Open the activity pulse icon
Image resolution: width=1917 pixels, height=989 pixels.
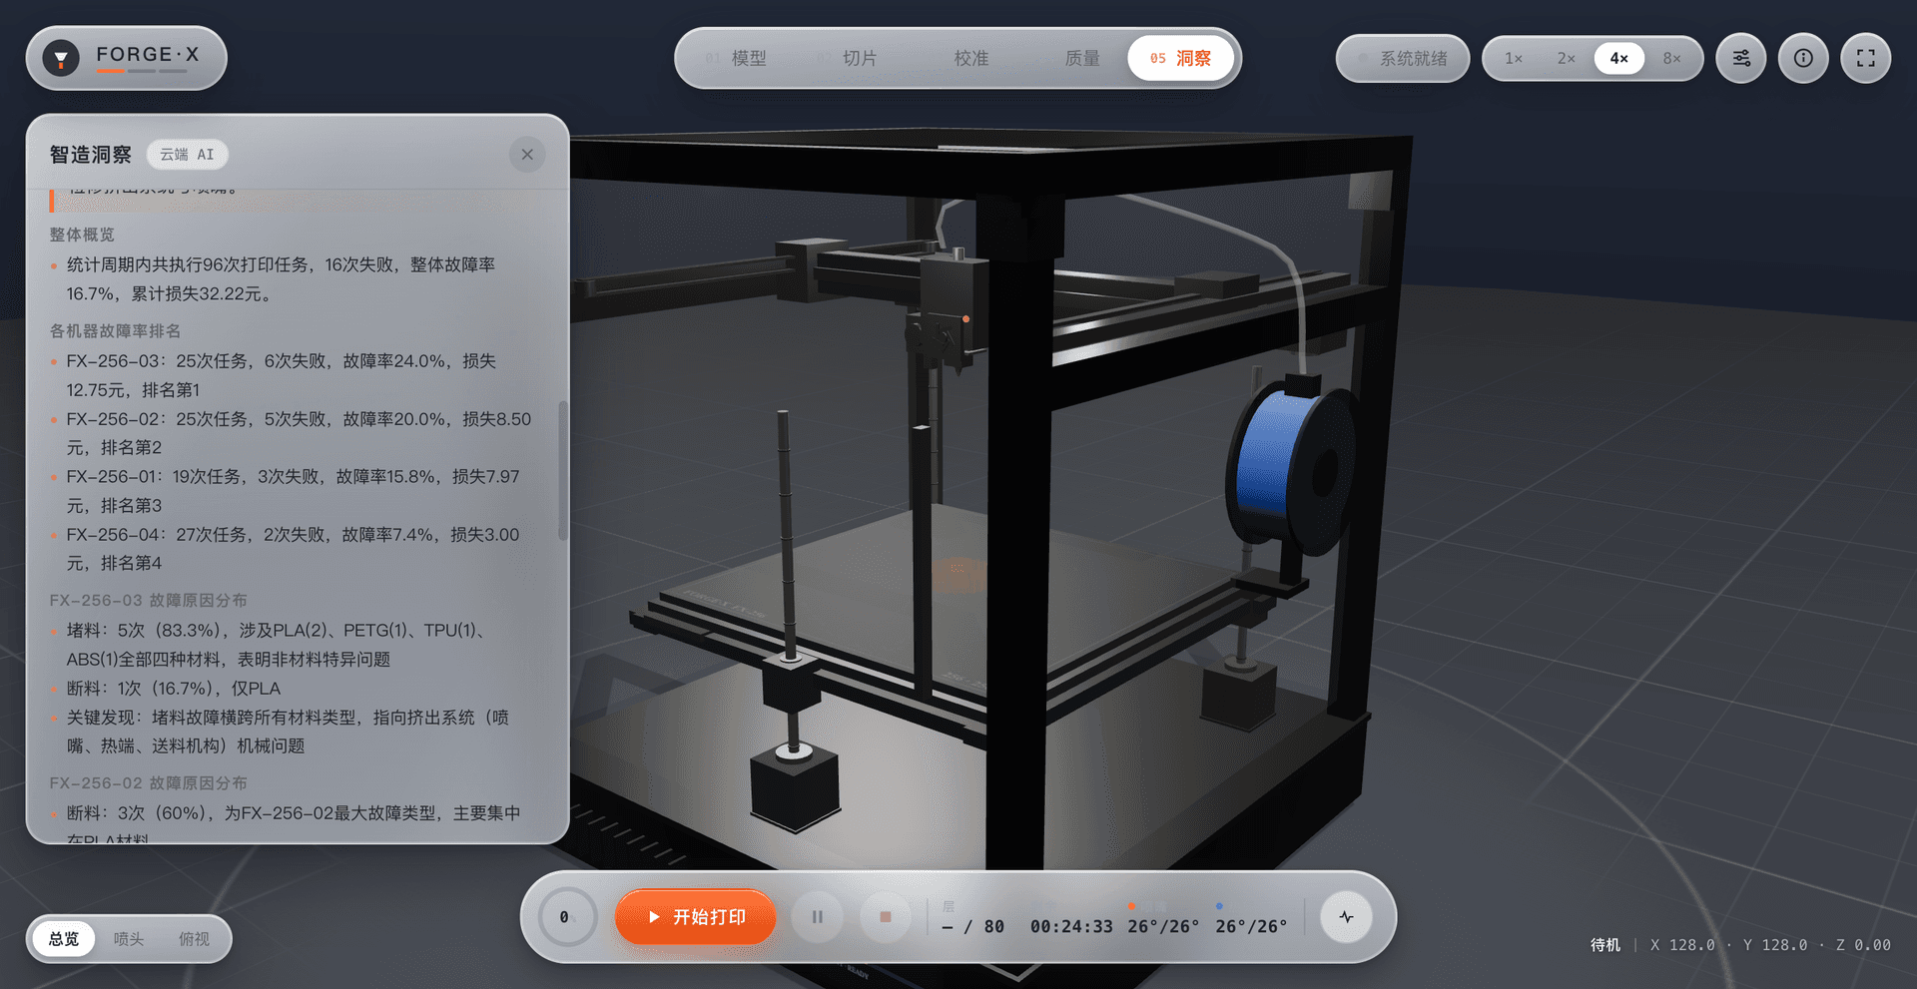(x=1346, y=917)
